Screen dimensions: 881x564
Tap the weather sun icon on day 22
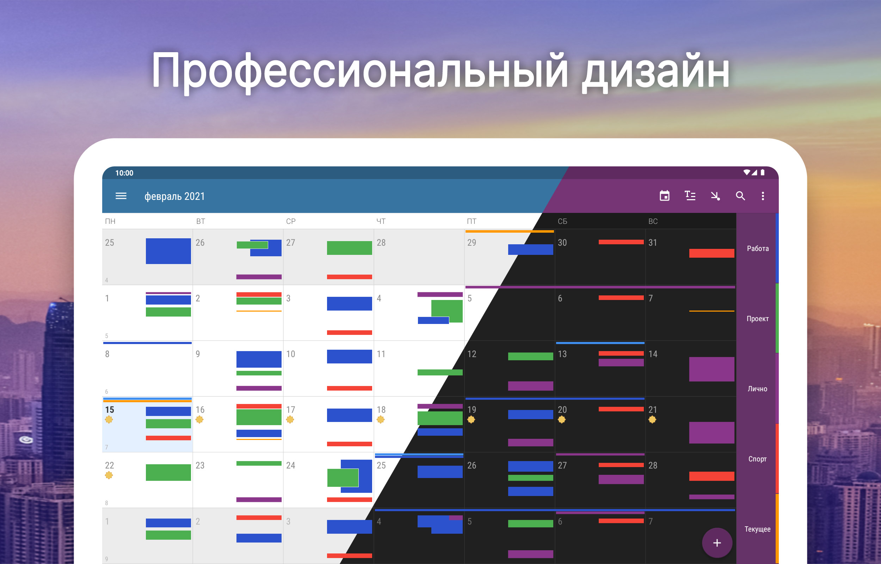pyautogui.click(x=109, y=476)
